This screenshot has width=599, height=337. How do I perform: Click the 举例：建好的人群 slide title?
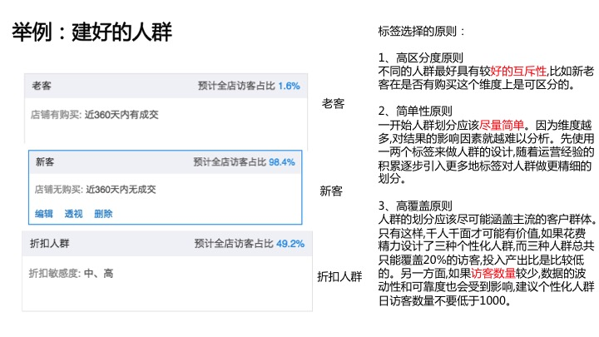[92, 32]
